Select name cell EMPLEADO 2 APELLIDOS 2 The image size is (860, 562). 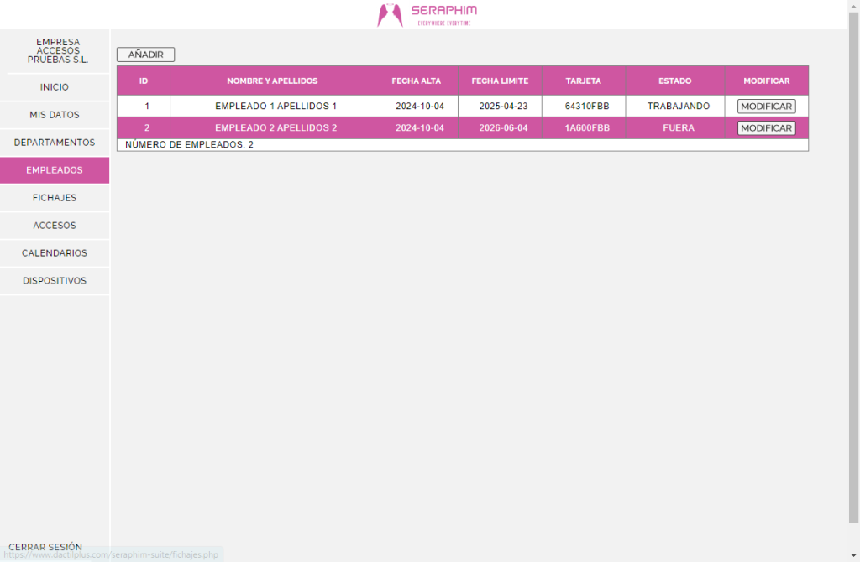tap(273, 128)
